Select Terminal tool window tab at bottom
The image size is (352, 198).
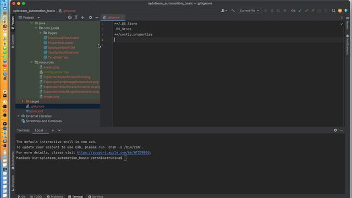[x=76, y=197]
